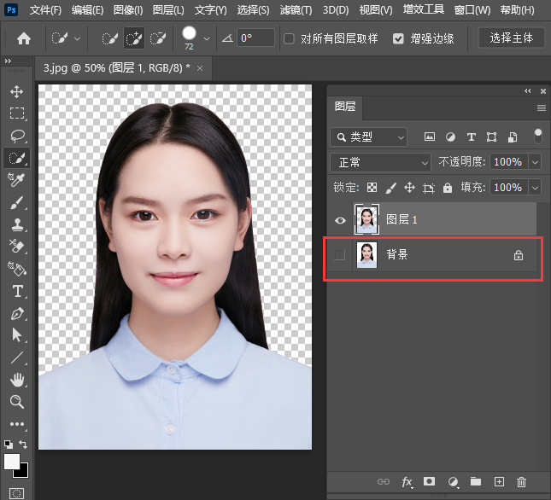The image size is (551, 500).
Task: Select the Move tool
Action: pyautogui.click(x=17, y=91)
